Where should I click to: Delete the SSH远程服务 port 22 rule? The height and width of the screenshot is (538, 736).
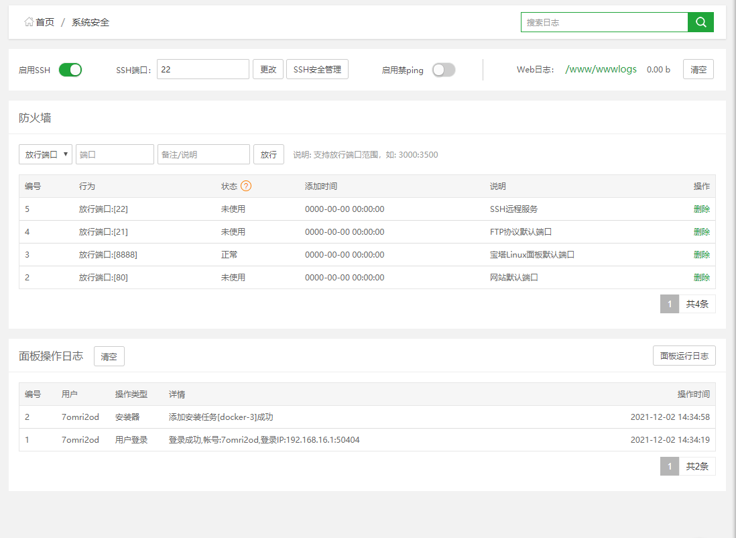pyautogui.click(x=701, y=209)
